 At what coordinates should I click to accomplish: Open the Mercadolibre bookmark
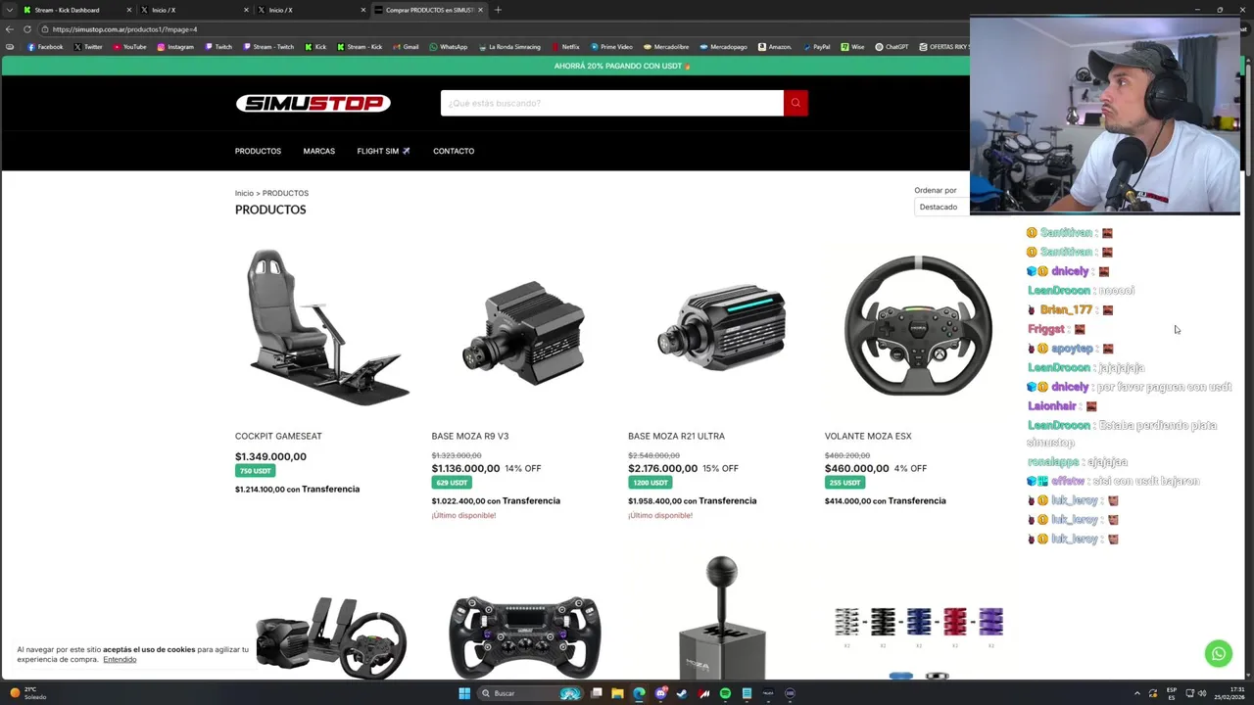point(666,47)
